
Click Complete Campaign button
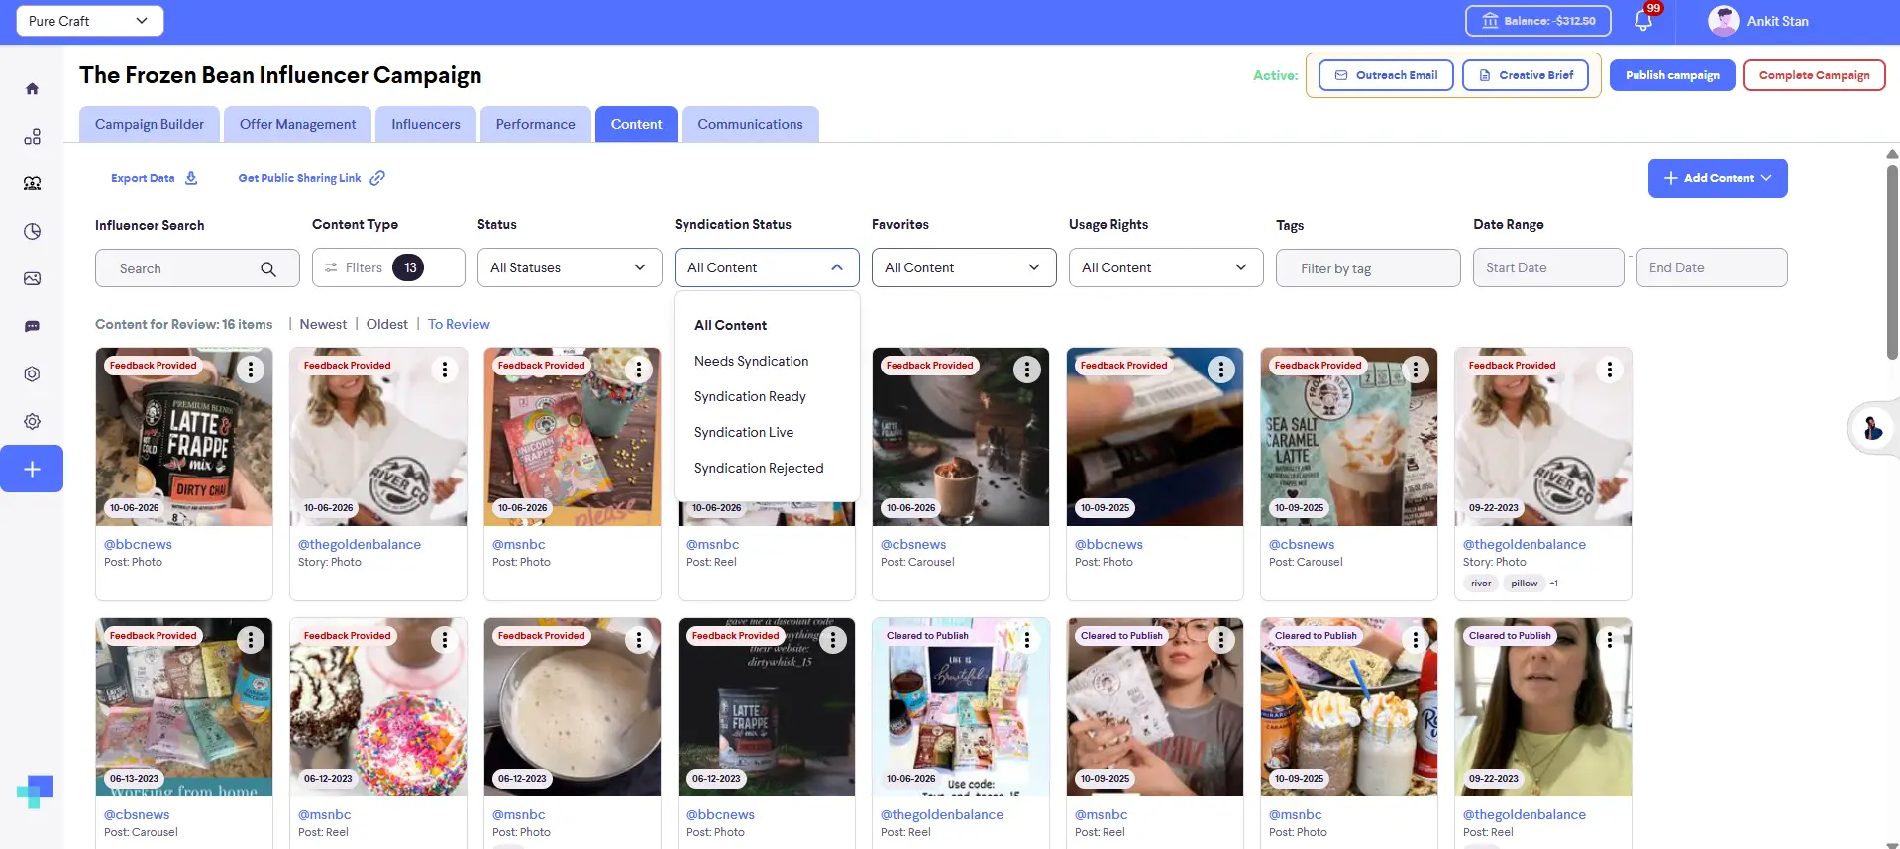1814,75
